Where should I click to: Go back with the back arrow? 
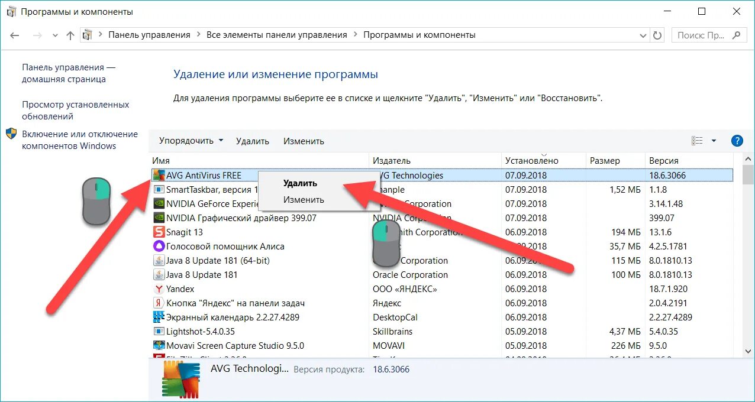pyautogui.click(x=15, y=35)
